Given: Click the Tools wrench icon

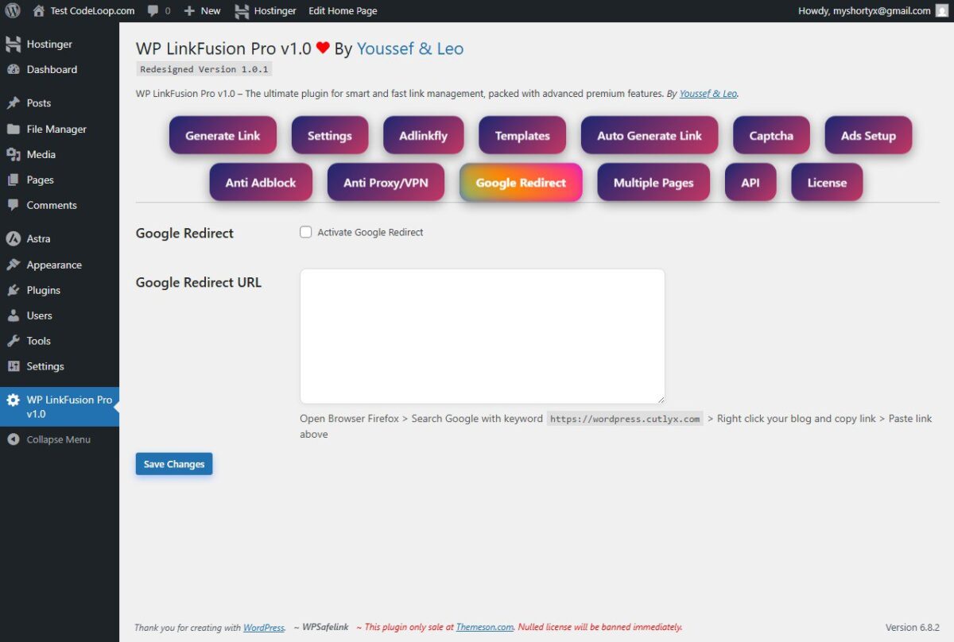Looking at the screenshot, I should pos(13,341).
